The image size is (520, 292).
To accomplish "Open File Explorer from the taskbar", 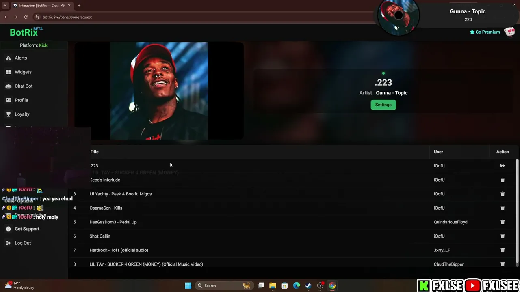I will 273,286.
